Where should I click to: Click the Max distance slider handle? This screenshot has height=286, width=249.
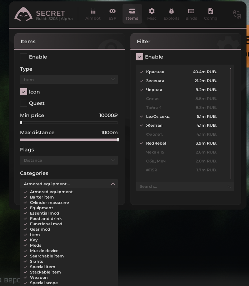coord(118,140)
